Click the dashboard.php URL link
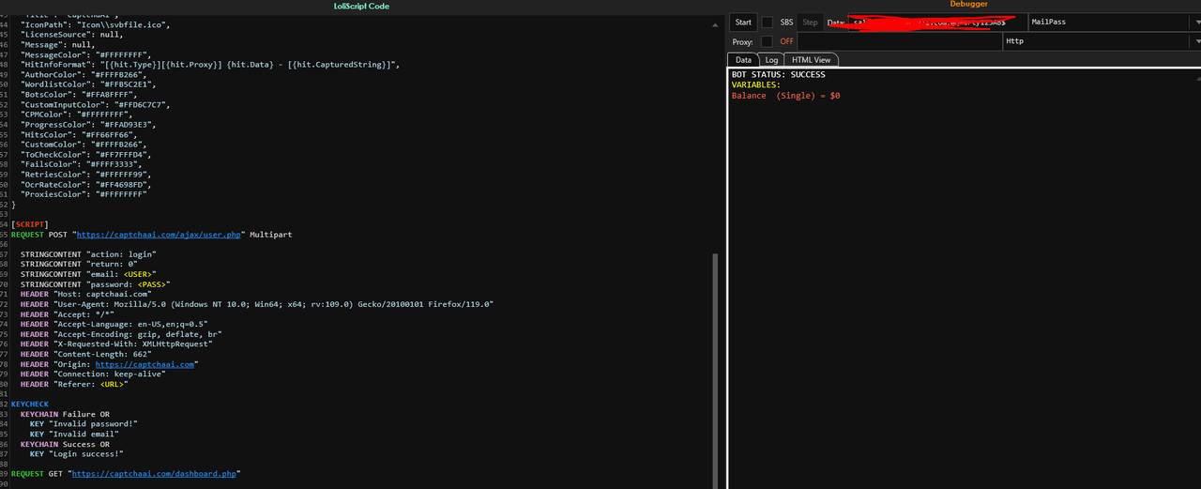1201x489 pixels. (154, 474)
